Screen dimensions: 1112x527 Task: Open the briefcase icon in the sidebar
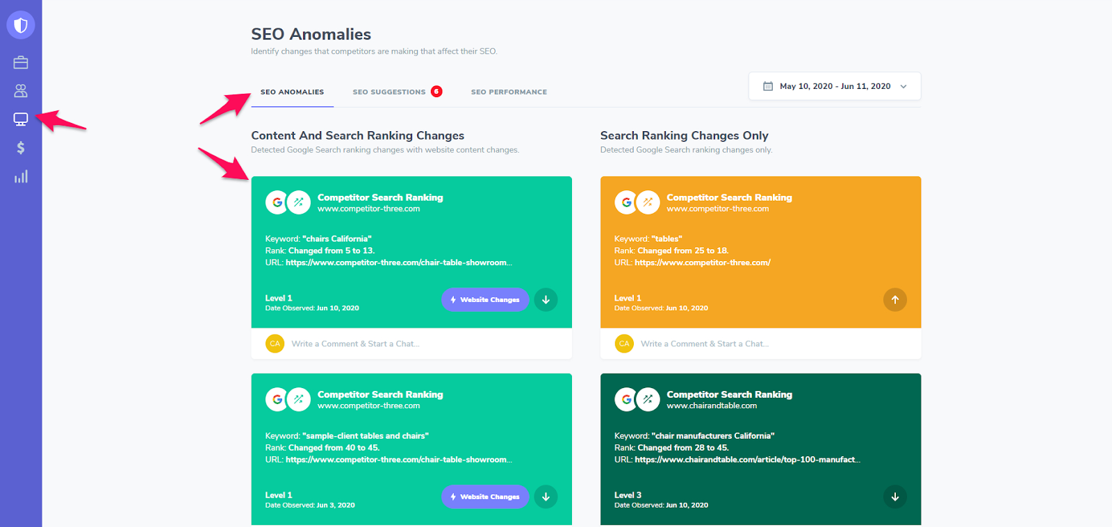pos(21,62)
